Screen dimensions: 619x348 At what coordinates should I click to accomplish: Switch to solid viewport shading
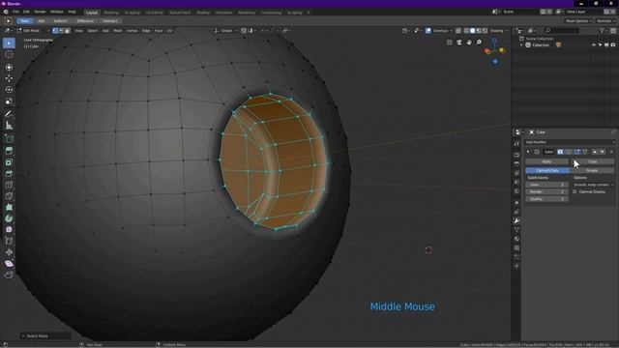(x=473, y=30)
